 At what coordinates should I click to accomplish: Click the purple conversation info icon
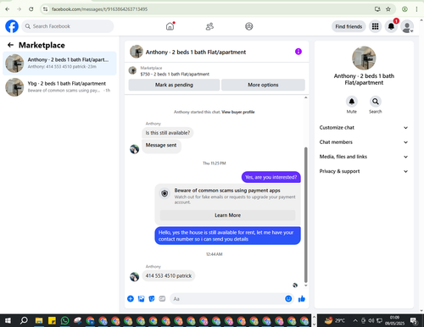tap(298, 52)
